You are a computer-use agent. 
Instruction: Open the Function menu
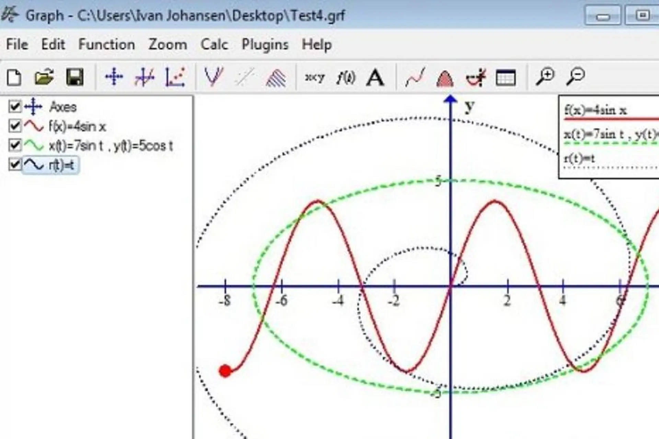click(x=106, y=45)
